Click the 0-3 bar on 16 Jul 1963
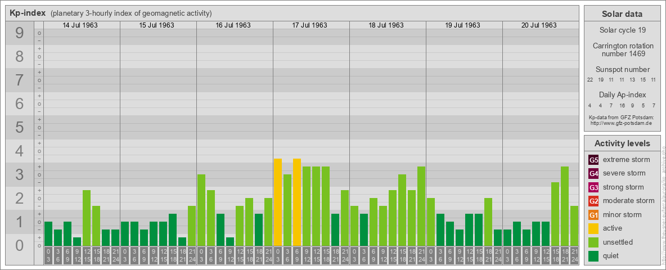This screenshot has width=666, height=270. tap(201, 210)
